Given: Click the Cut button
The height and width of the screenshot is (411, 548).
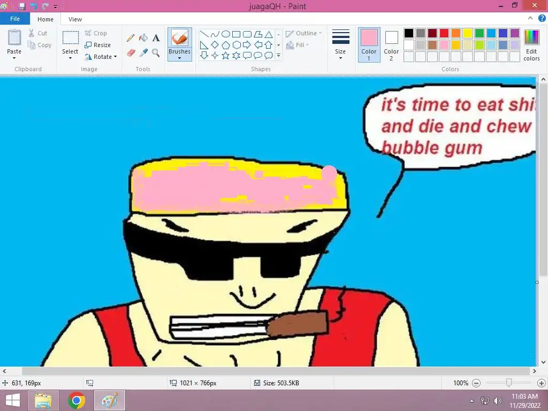Looking at the screenshot, I should point(38,33).
